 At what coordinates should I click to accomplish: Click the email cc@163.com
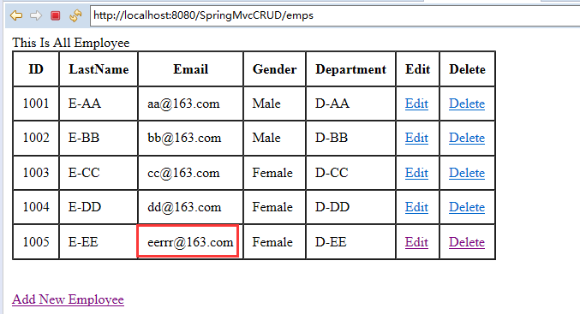[183, 173]
